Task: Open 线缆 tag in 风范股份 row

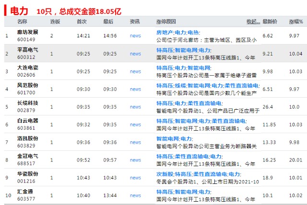Action: pyautogui.click(x=180, y=86)
